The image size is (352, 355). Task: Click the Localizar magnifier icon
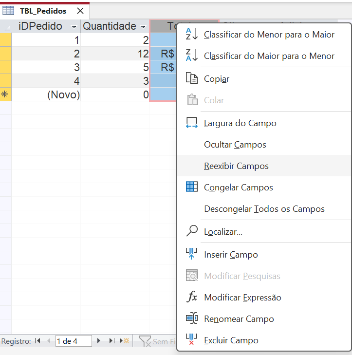click(x=192, y=231)
